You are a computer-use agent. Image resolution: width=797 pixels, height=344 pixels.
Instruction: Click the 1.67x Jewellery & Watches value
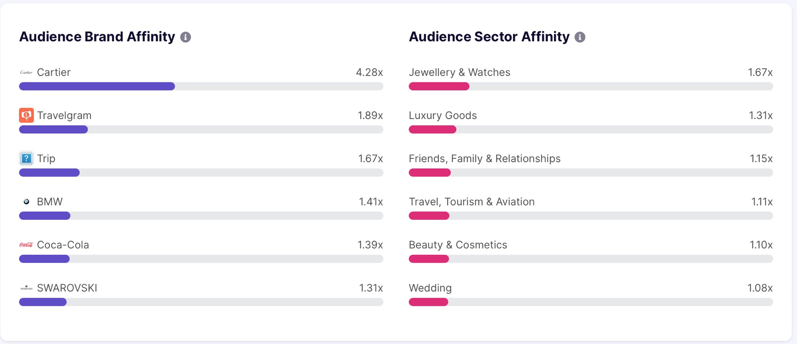760,72
